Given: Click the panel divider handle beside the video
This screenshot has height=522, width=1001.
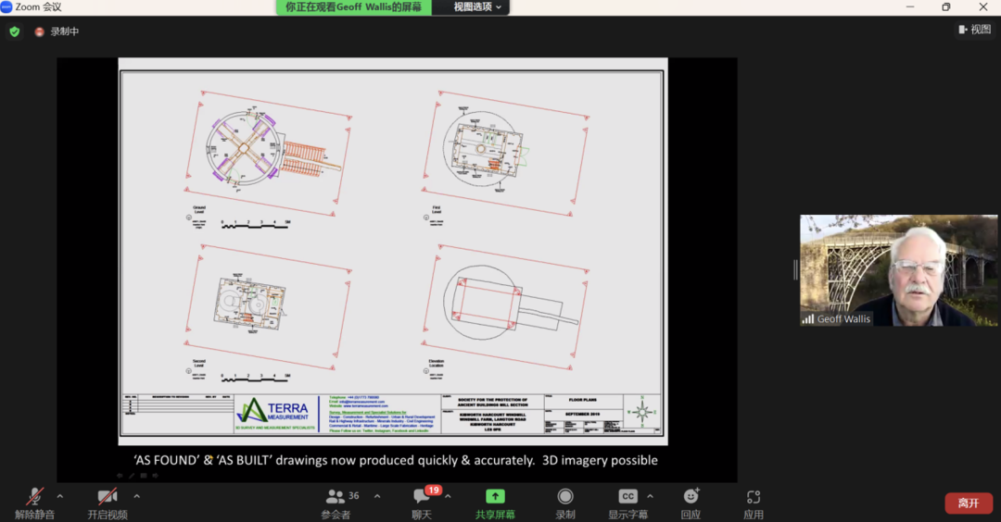Looking at the screenshot, I should point(795,269).
